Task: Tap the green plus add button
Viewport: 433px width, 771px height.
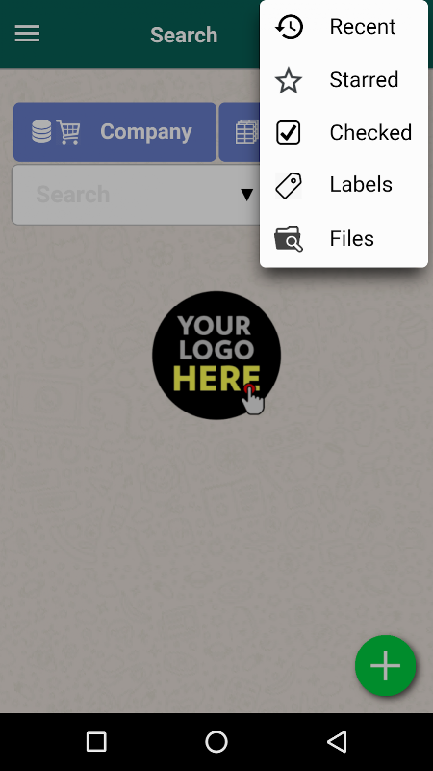Action: tap(386, 665)
